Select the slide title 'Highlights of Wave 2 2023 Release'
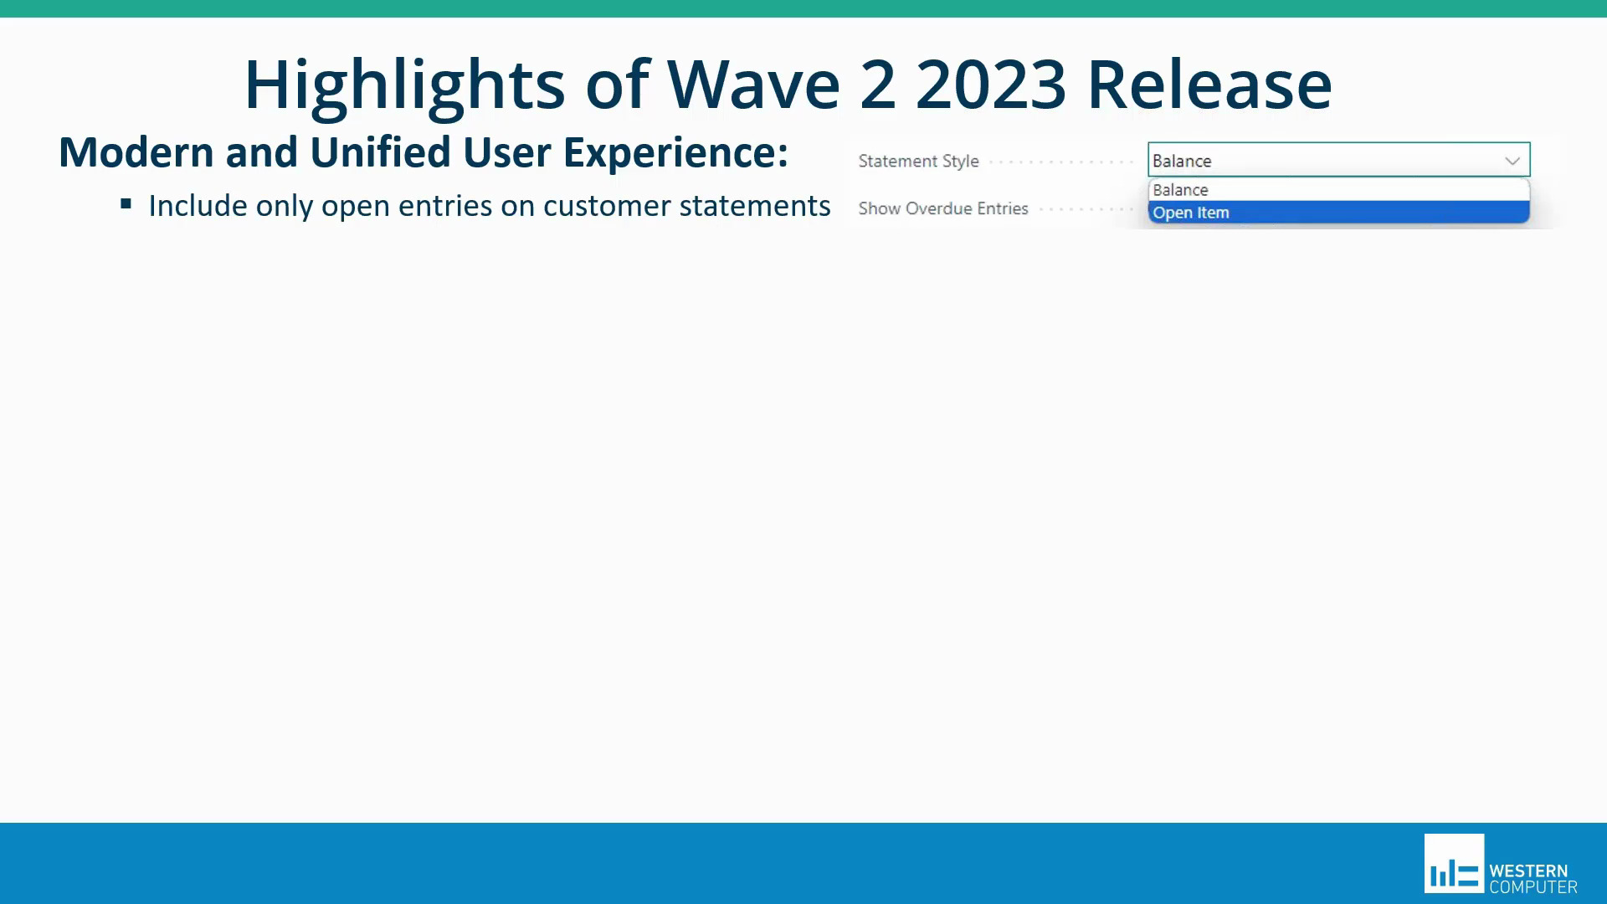The height and width of the screenshot is (904, 1607). point(788,83)
